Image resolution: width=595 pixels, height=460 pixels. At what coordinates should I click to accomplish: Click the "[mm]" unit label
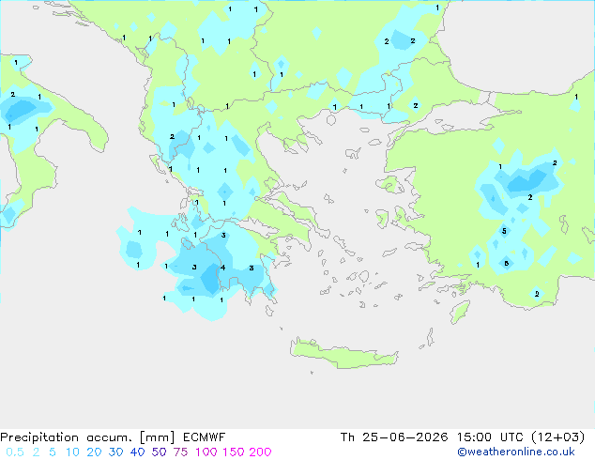pos(158,437)
